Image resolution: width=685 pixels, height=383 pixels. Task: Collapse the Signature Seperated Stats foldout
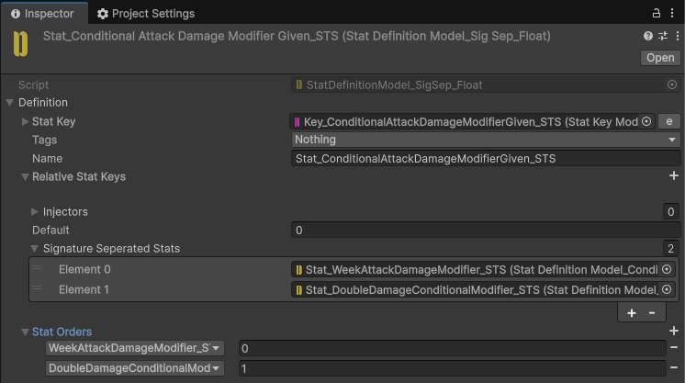coord(35,248)
